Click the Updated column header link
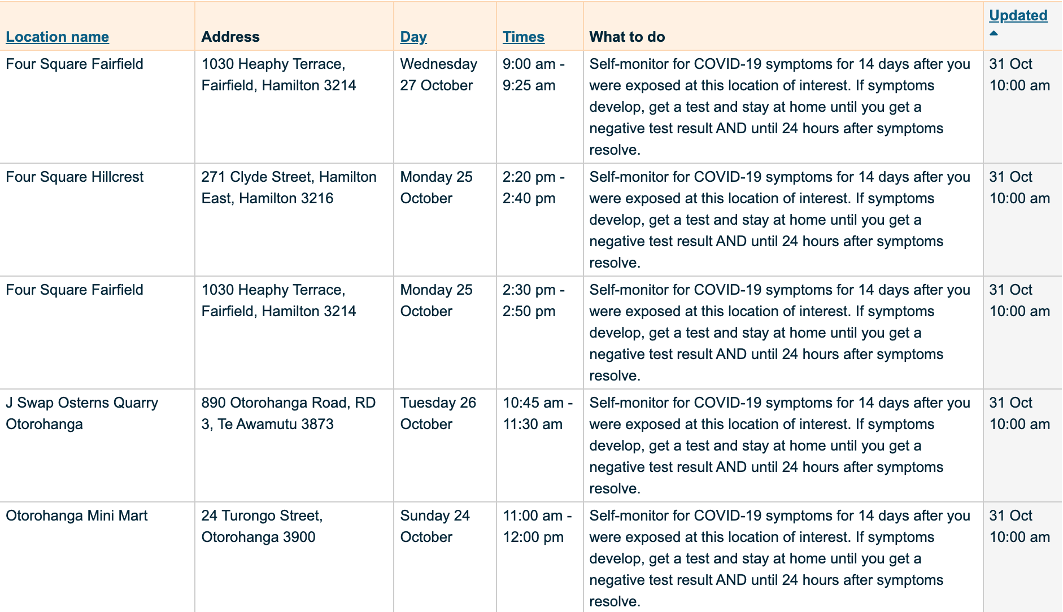Screen dimensions: 1063x612 pyautogui.click(x=1018, y=15)
